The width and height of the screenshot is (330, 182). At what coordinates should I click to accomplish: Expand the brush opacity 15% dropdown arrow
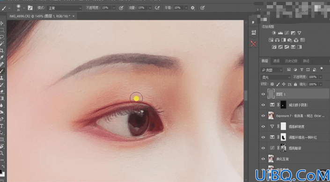tap(114, 8)
